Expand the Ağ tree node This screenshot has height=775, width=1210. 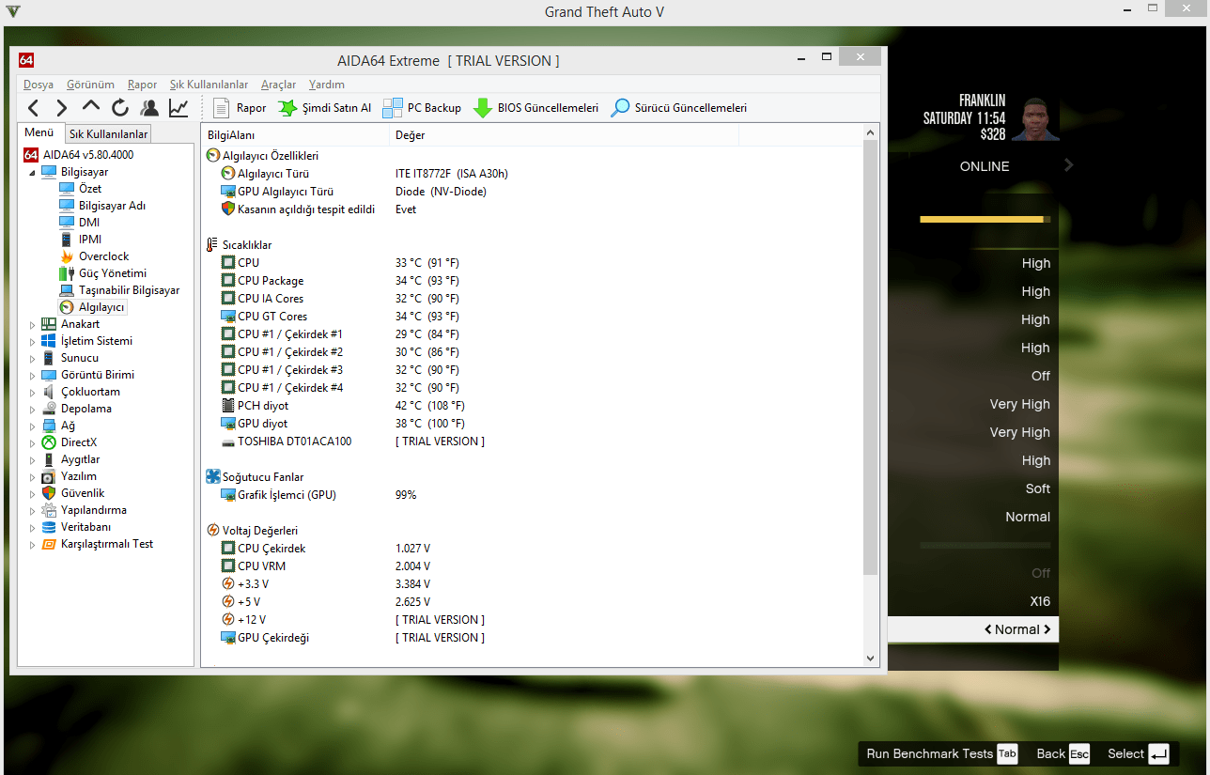tap(32, 426)
